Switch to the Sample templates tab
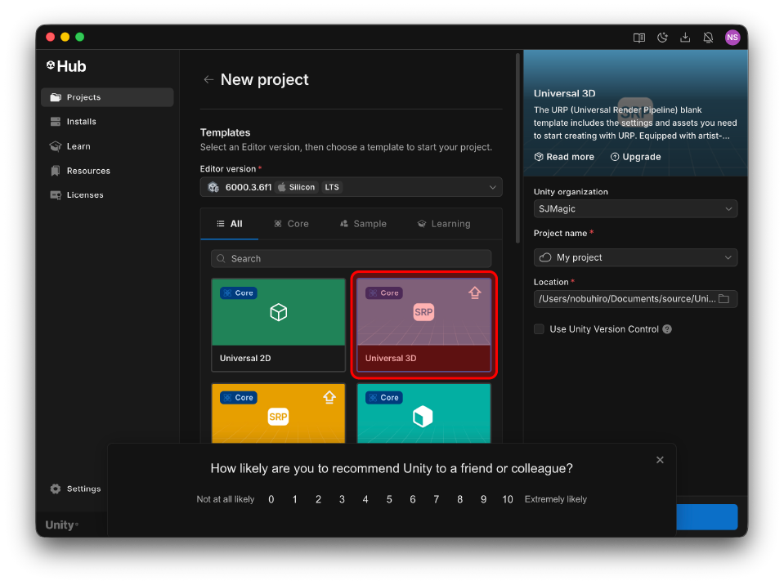 pyautogui.click(x=363, y=224)
